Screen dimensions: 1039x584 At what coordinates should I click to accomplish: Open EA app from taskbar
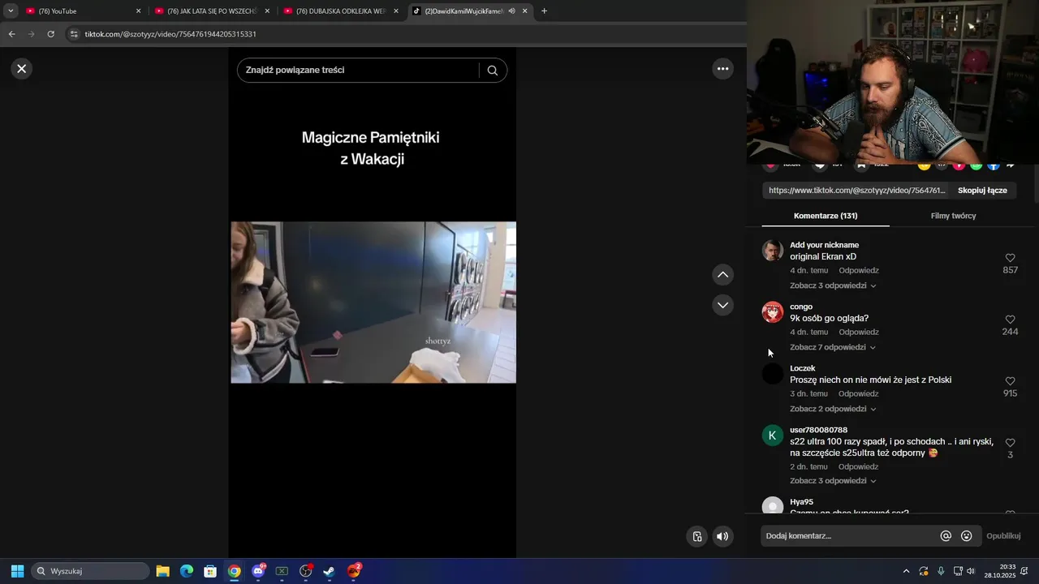[354, 571]
